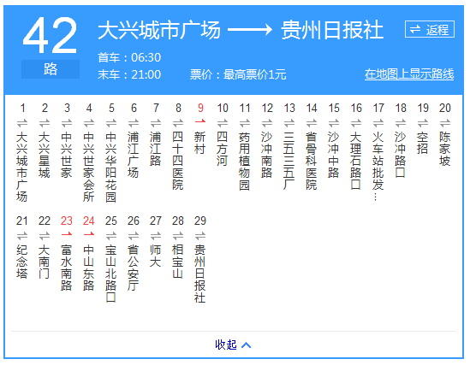Select stop 中山东路

point(89,268)
